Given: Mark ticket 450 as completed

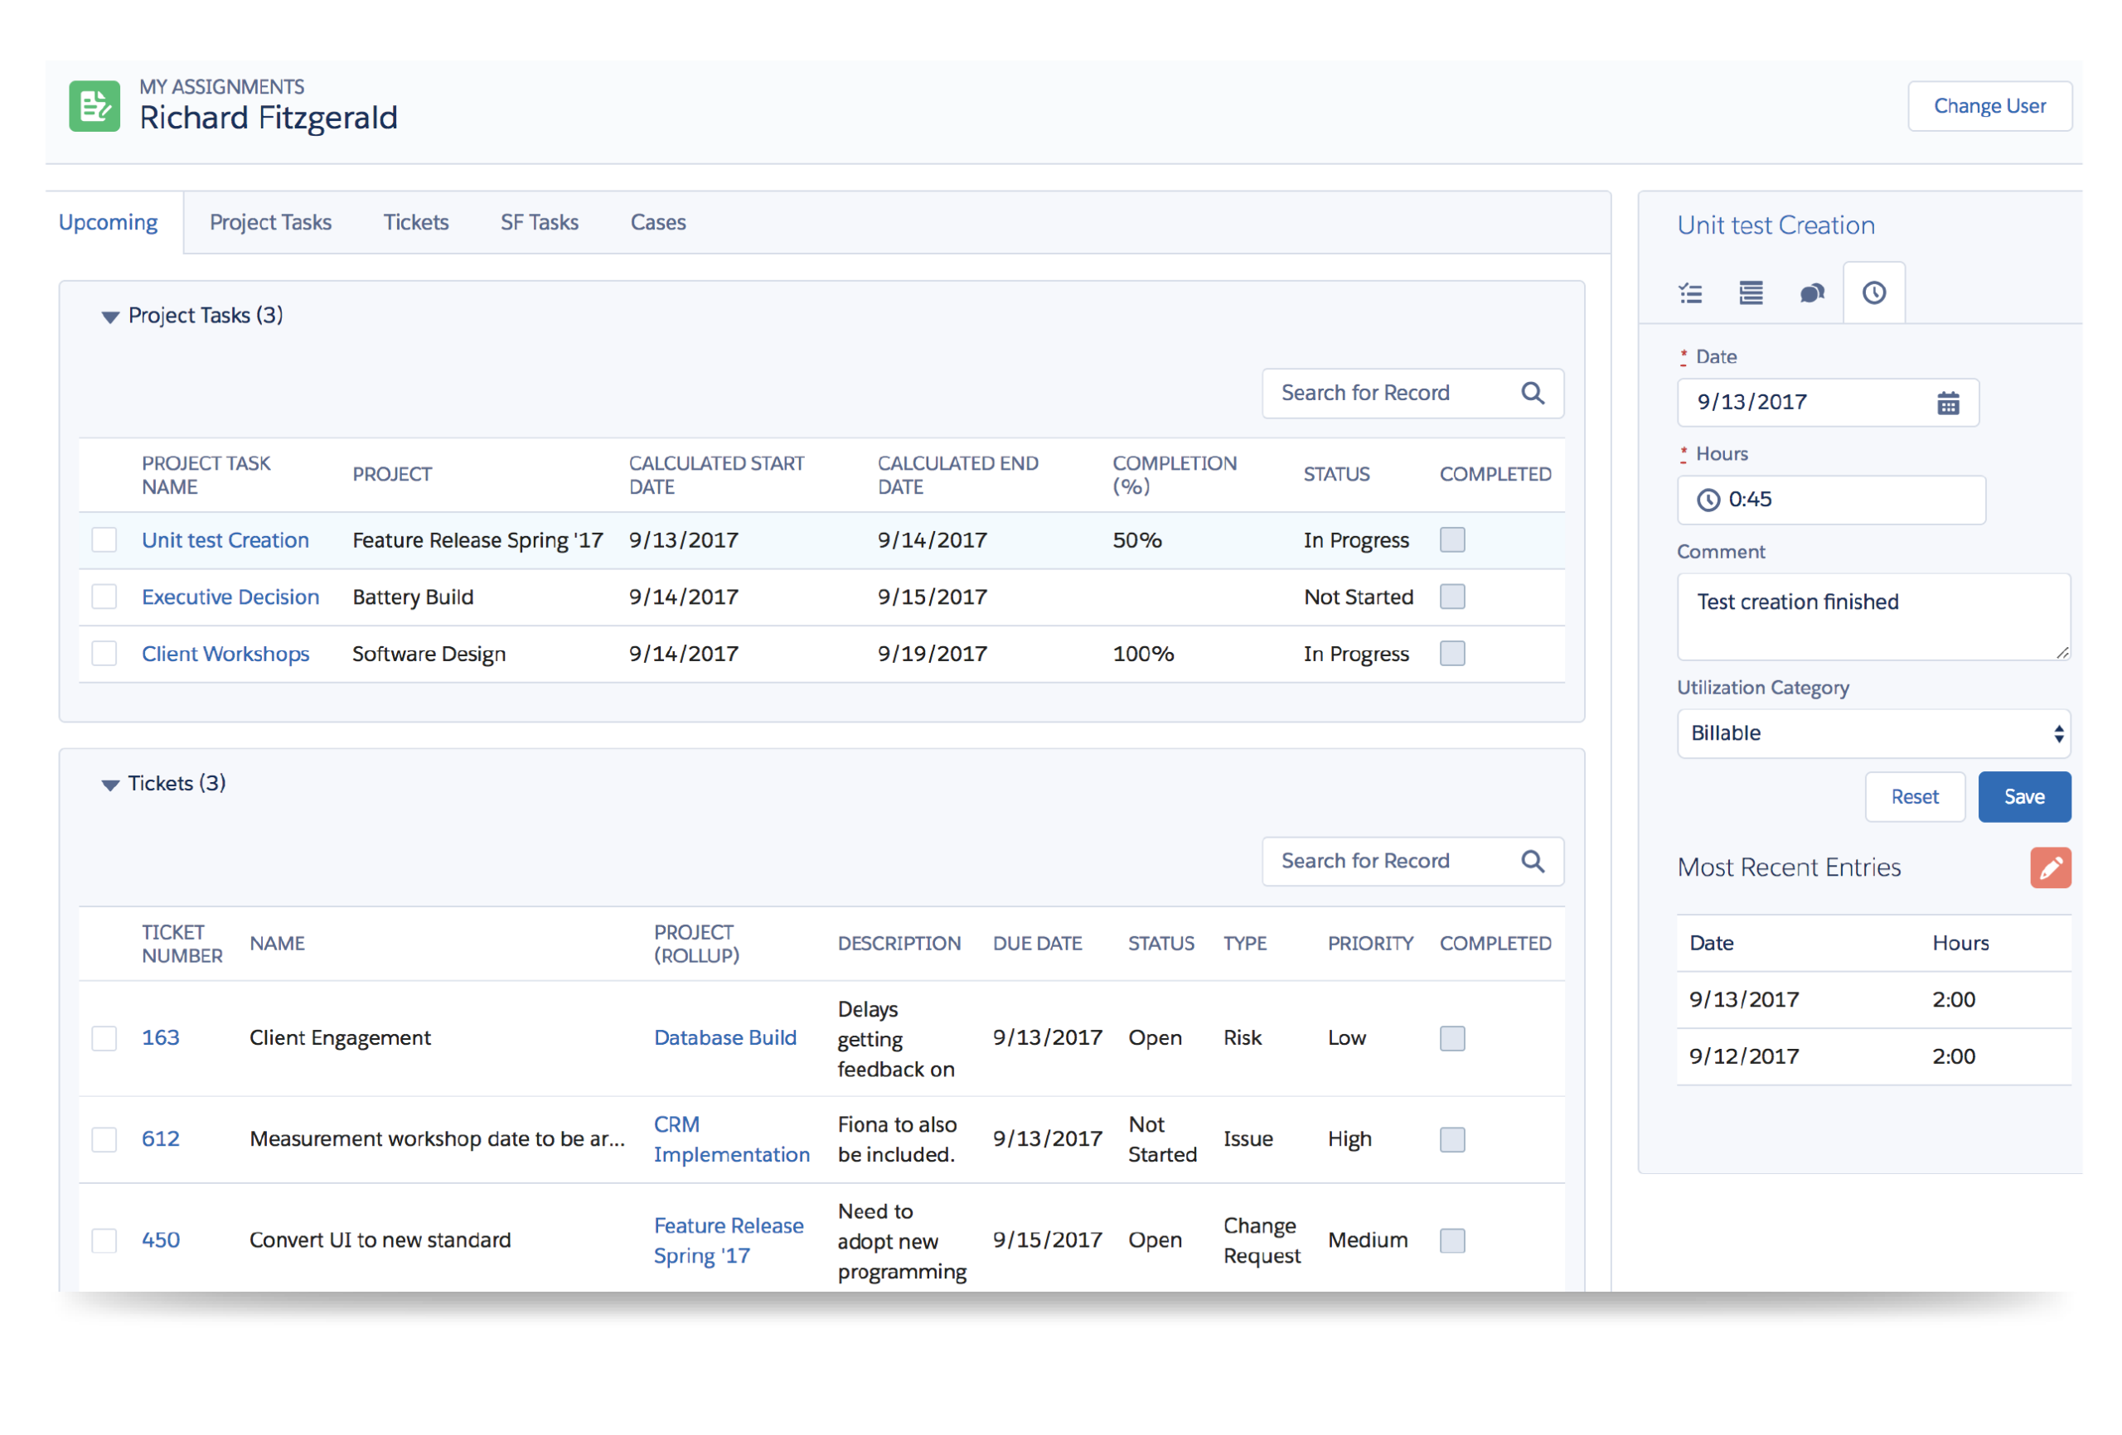Looking at the screenshot, I should coord(1451,1241).
